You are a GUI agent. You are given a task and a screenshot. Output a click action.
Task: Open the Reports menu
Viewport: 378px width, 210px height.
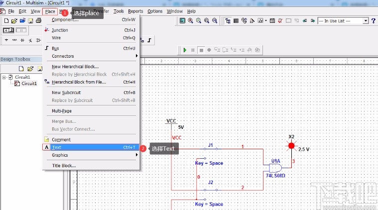tap(135, 11)
